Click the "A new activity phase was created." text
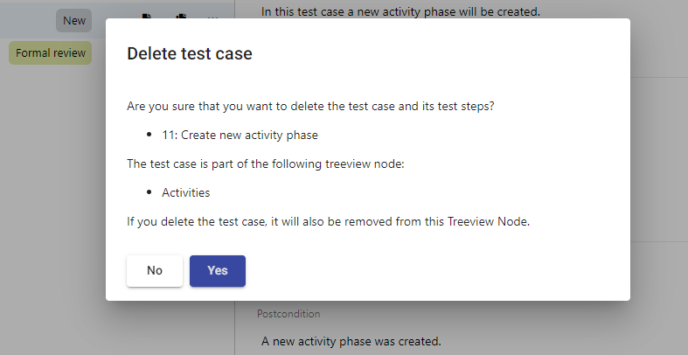 [351, 340]
